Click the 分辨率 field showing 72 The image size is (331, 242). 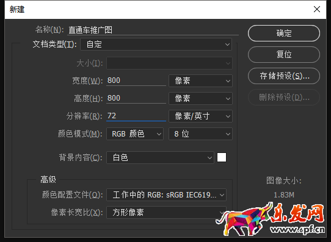pos(136,116)
